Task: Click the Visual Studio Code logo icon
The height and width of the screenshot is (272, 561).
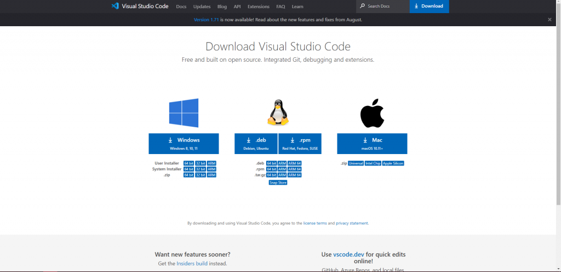Action: (115, 6)
